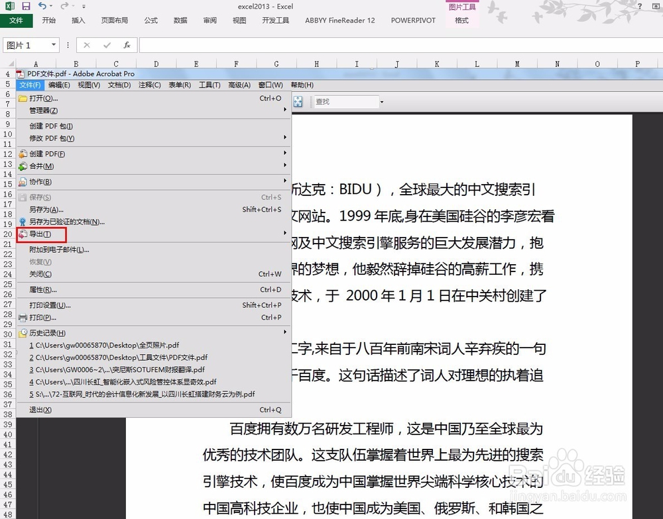
Task: Expand 管理器(Z) submenu
Action: coord(154,111)
